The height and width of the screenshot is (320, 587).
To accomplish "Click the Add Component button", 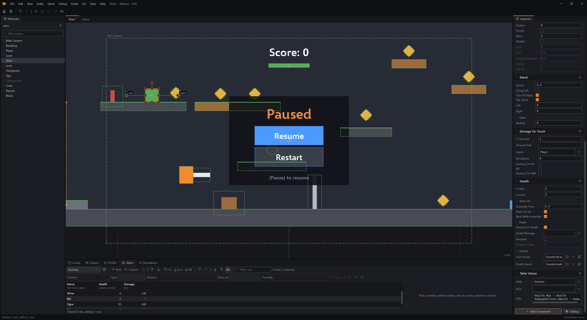I will click(538, 312).
